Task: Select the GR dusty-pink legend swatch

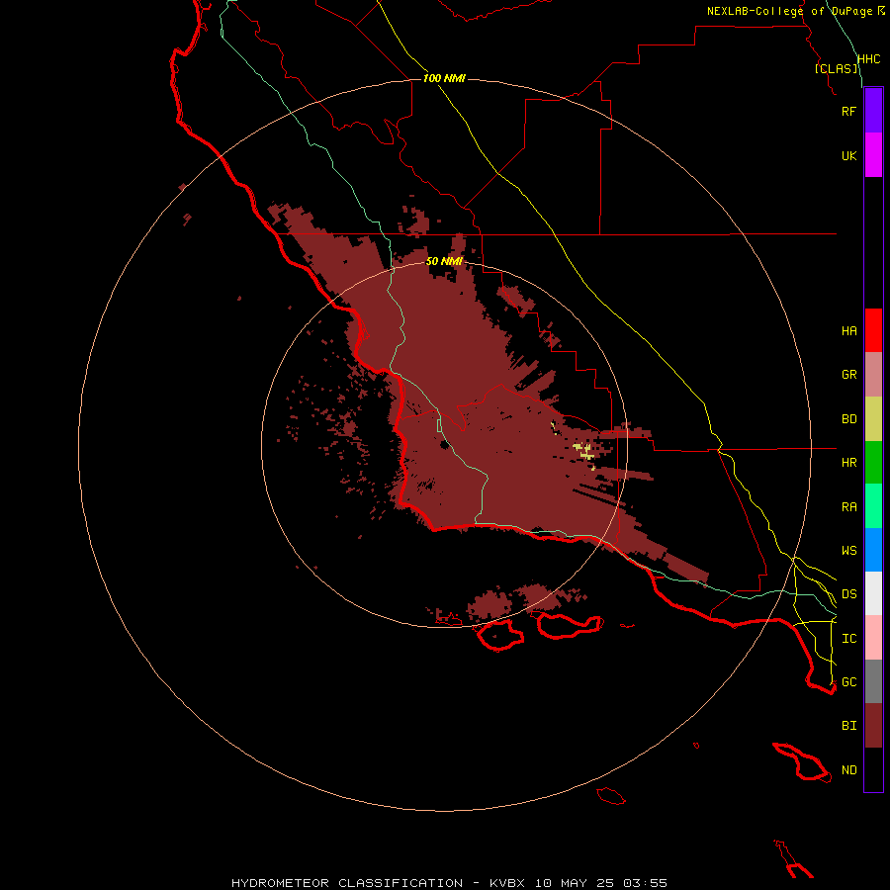Action: (873, 375)
